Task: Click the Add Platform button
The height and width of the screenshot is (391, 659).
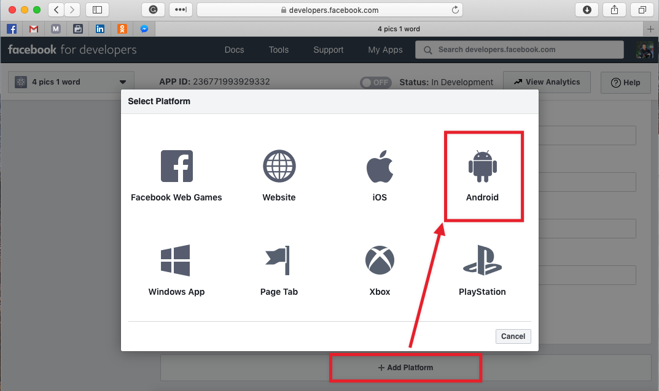Action: click(x=405, y=368)
